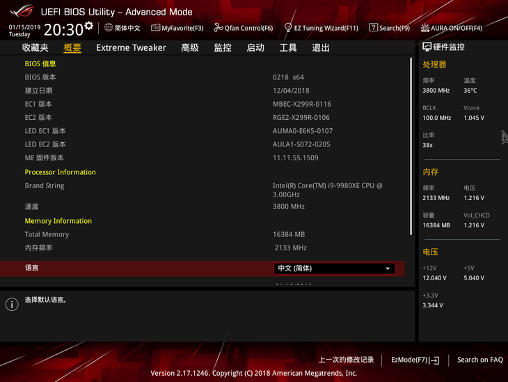Viewport: 508px width, 382px height.
Task: Click the hardware monitor screen icon
Action: [427, 47]
